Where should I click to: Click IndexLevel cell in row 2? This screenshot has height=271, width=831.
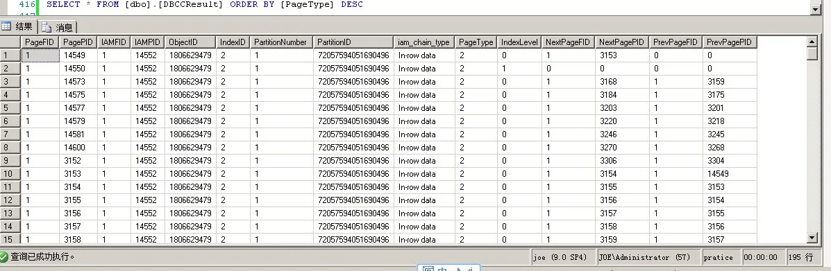[x=519, y=69]
